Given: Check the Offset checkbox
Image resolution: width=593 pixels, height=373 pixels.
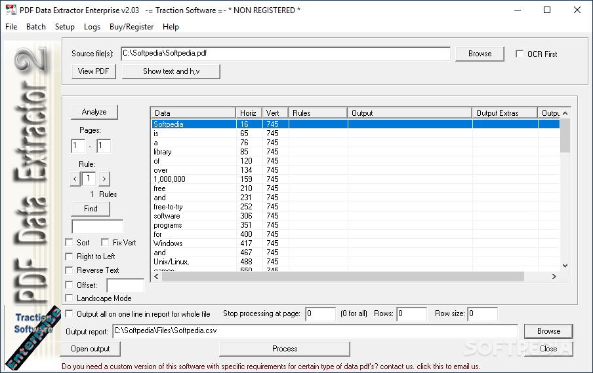Looking at the screenshot, I should tap(70, 285).
